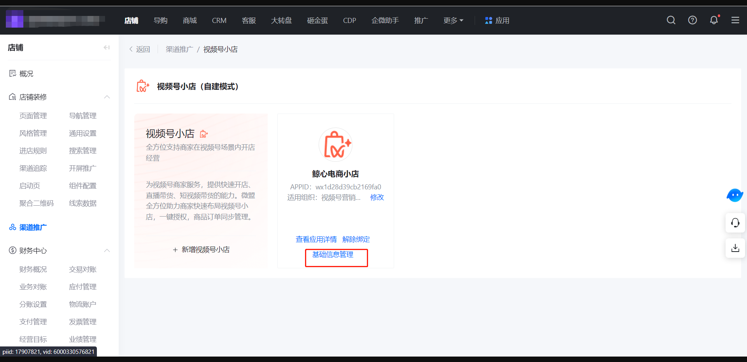Open 渠道追踪 in sidebar
747x362 pixels.
click(x=33, y=168)
